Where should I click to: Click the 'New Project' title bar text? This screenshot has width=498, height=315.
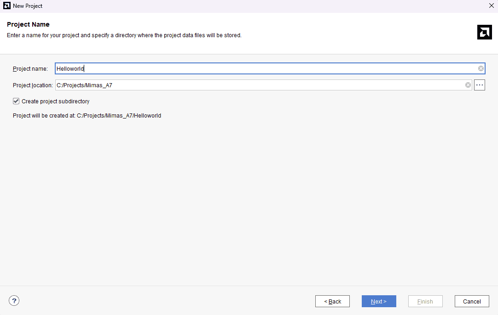point(28,6)
